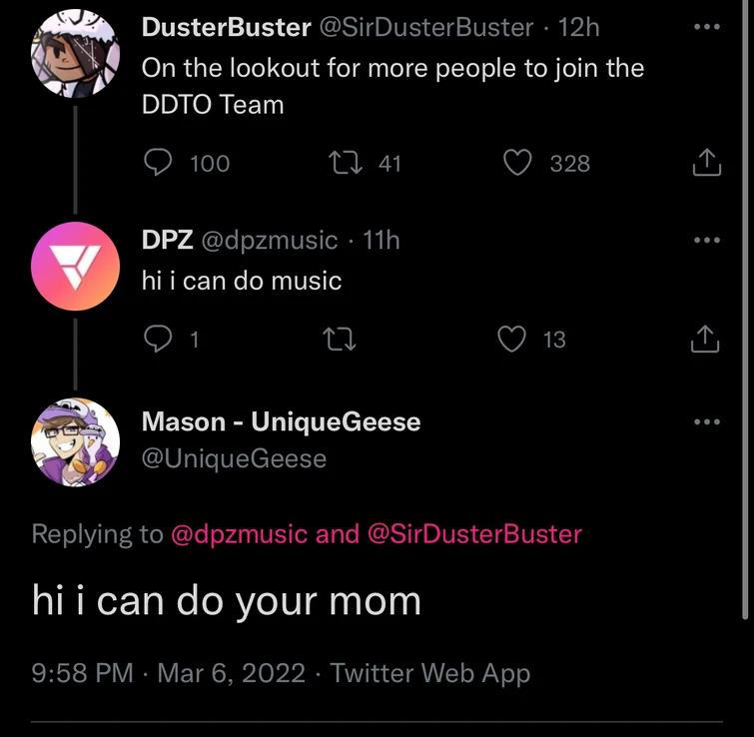Like DPZ's "hi i can do music" tweet
The height and width of the screenshot is (737, 754).
(x=512, y=340)
